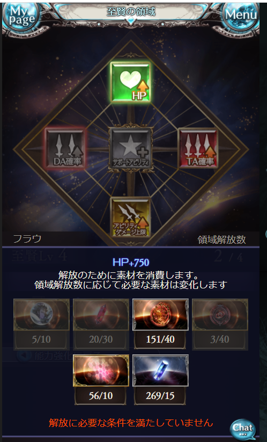The height and width of the screenshot is (442, 267).
Task: Select the アビリティダメージ上限 node
Action: point(130,218)
